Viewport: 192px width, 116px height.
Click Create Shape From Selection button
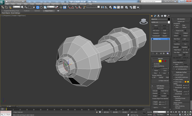[160, 99]
